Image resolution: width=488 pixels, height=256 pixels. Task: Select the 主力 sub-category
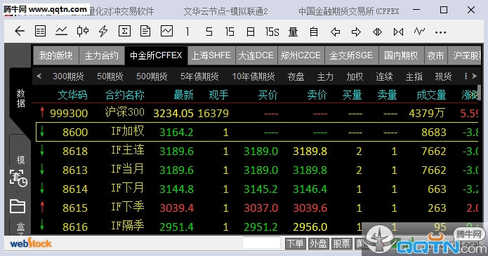(x=325, y=76)
